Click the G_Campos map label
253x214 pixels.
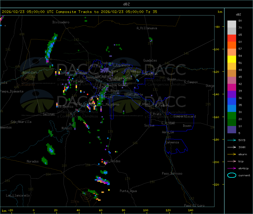point(191,82)
